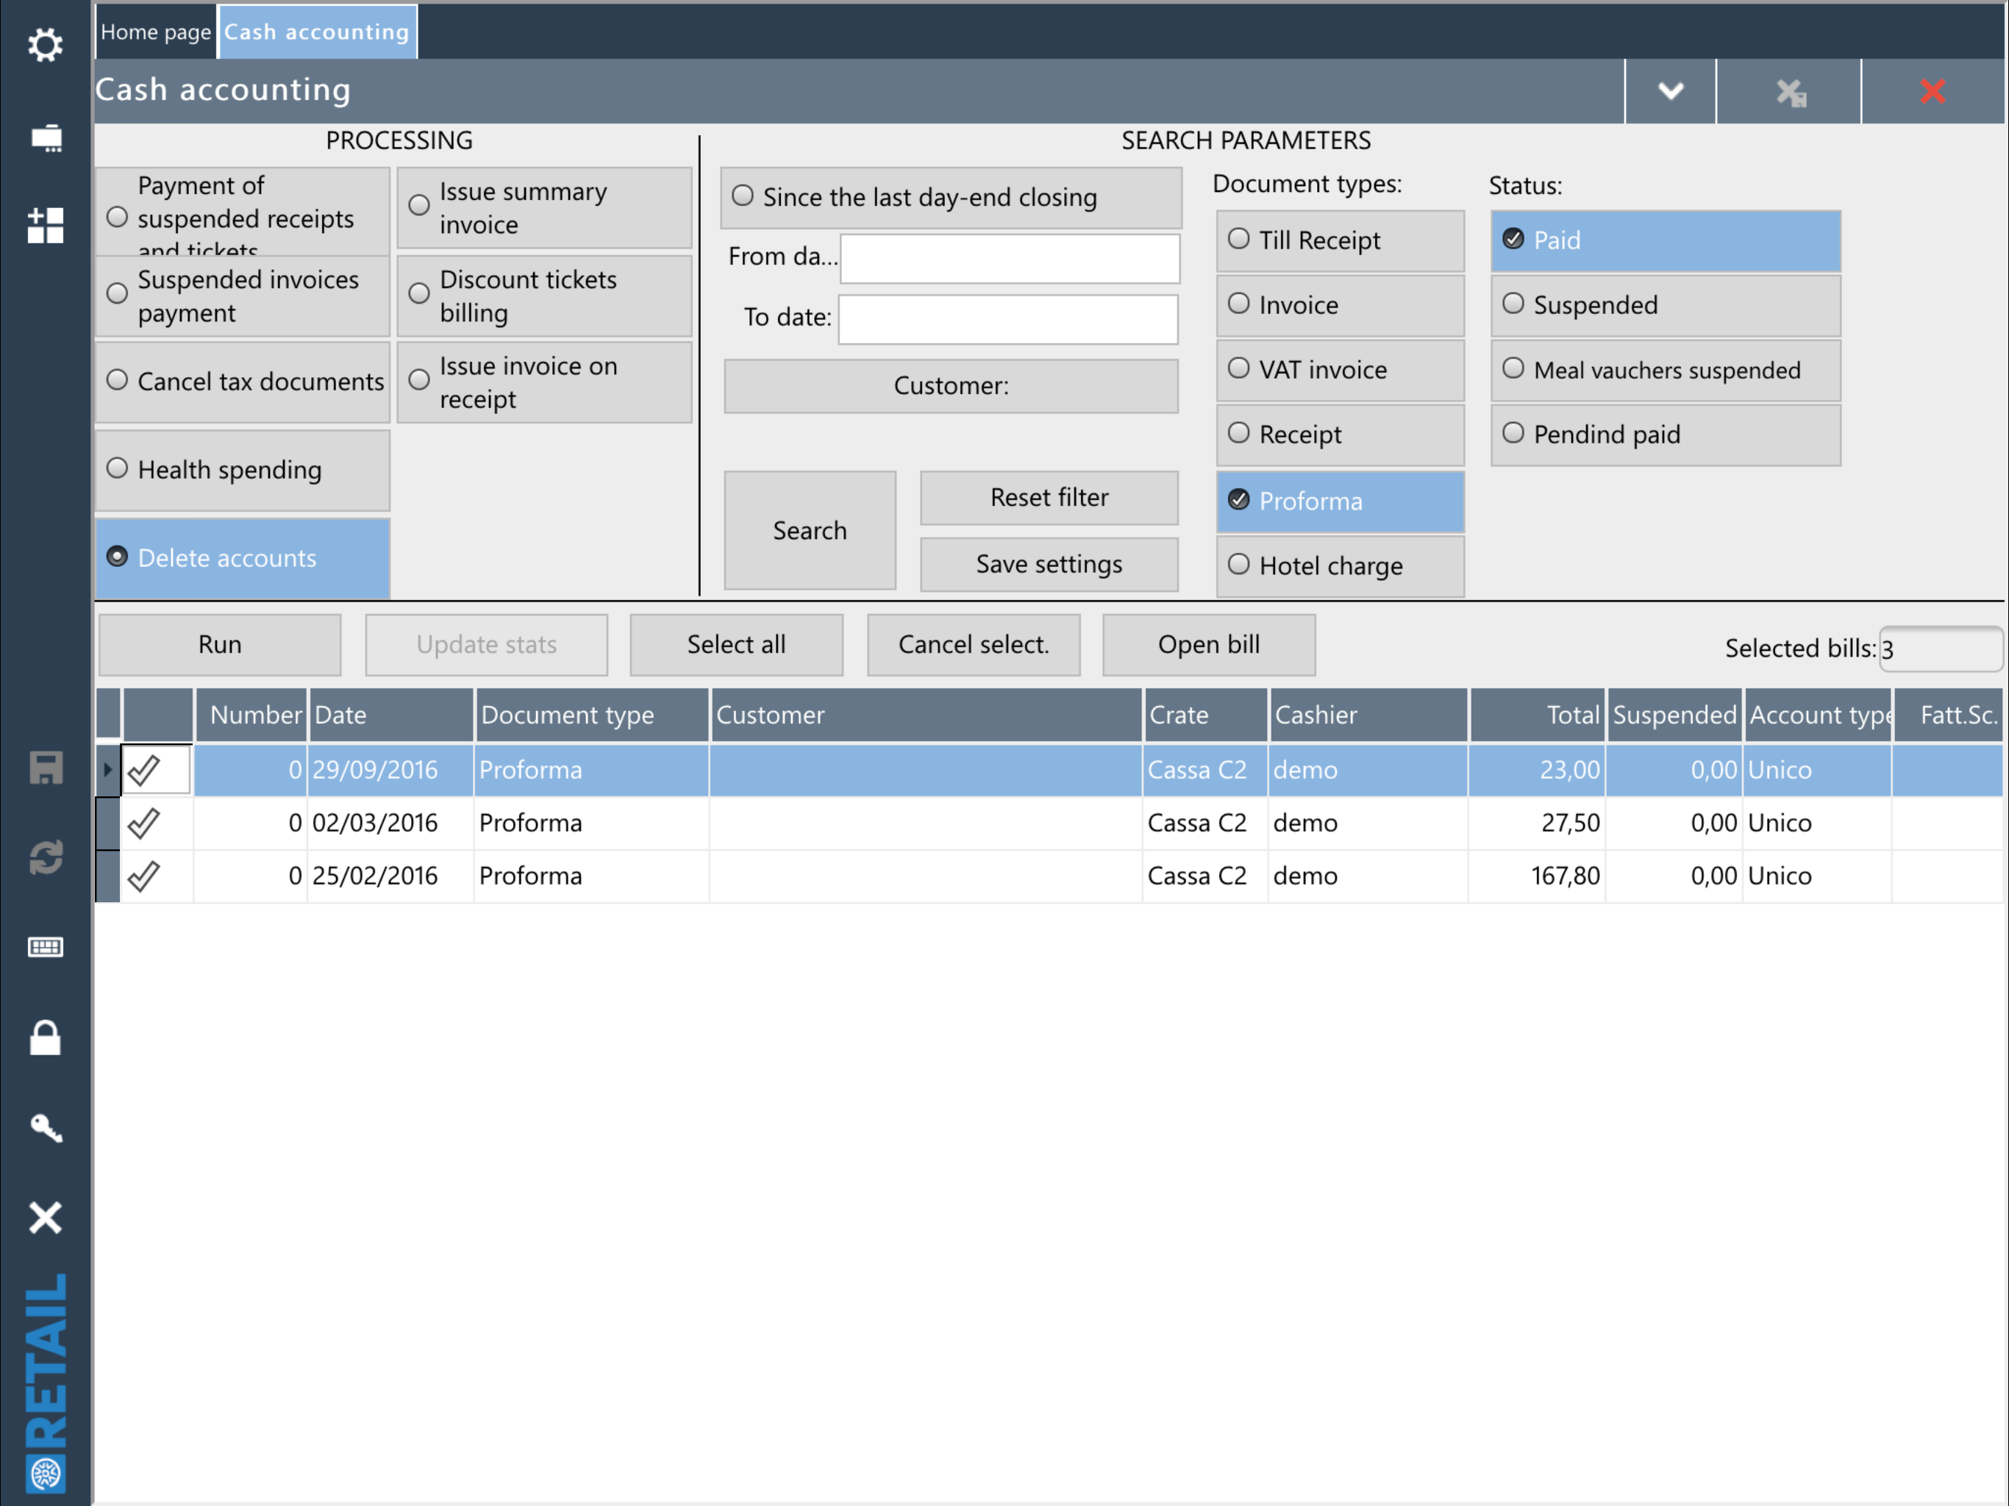
Task: Select Payment of suspended receipts option
Action: pyautogui.click(x=243, y=211)
